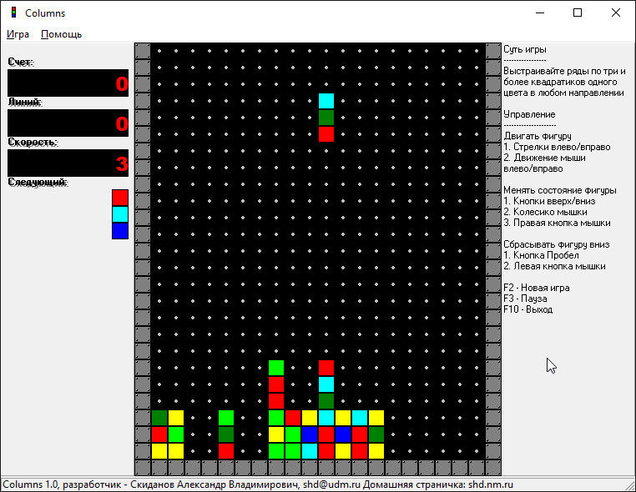Click the "1. Стрелки влево/вправо" line

(557, 147)
